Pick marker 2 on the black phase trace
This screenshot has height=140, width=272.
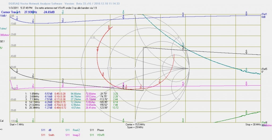pos(33,76)
